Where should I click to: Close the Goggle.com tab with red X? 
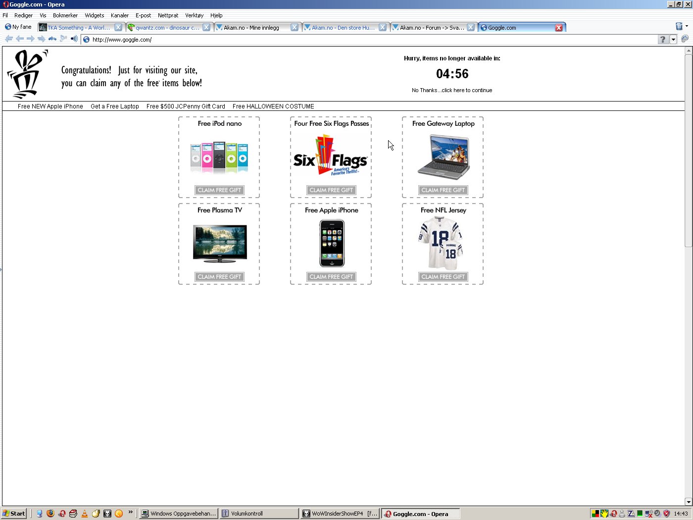tap(559, 28)
